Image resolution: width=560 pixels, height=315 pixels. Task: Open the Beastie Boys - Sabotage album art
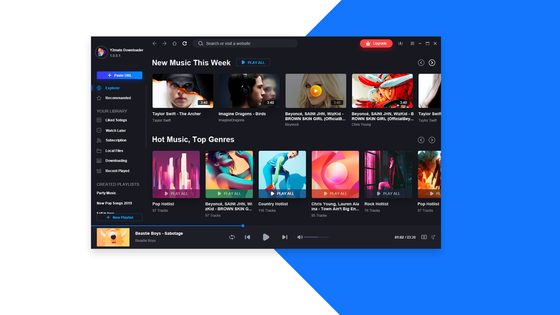[x=113, y=237]
